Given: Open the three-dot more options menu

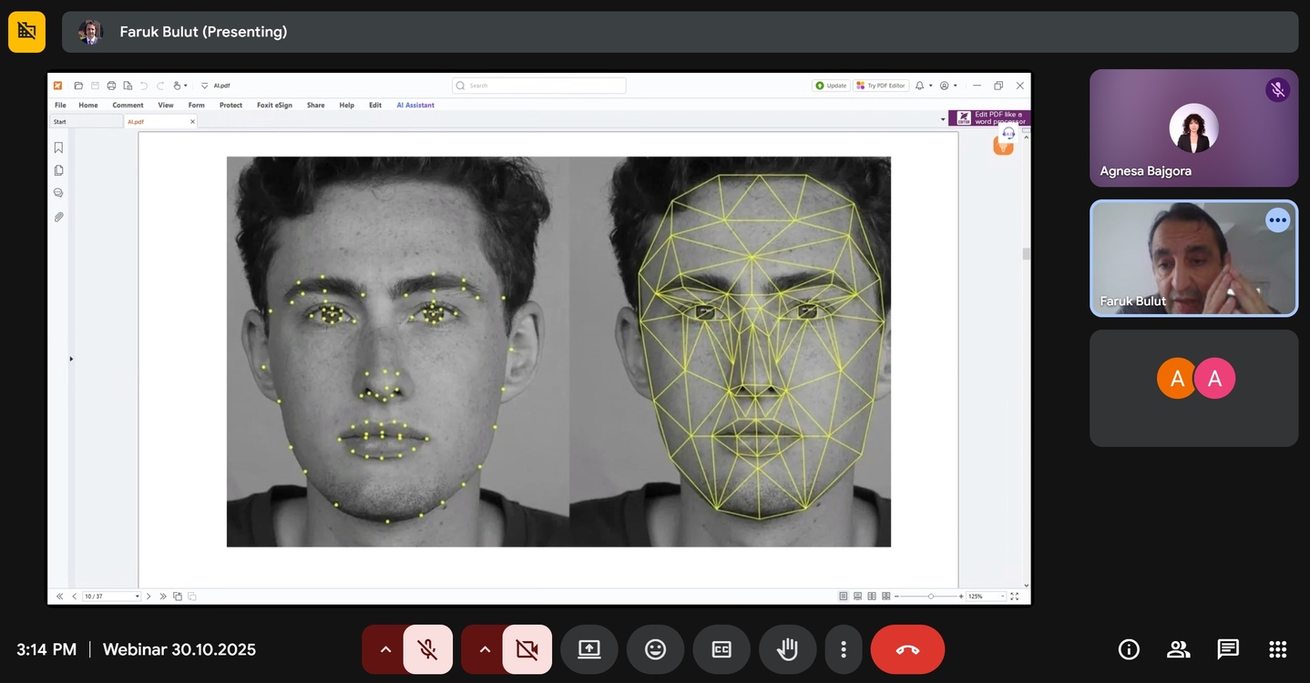Looking at the screenshot, I should [x=844, y=649].
